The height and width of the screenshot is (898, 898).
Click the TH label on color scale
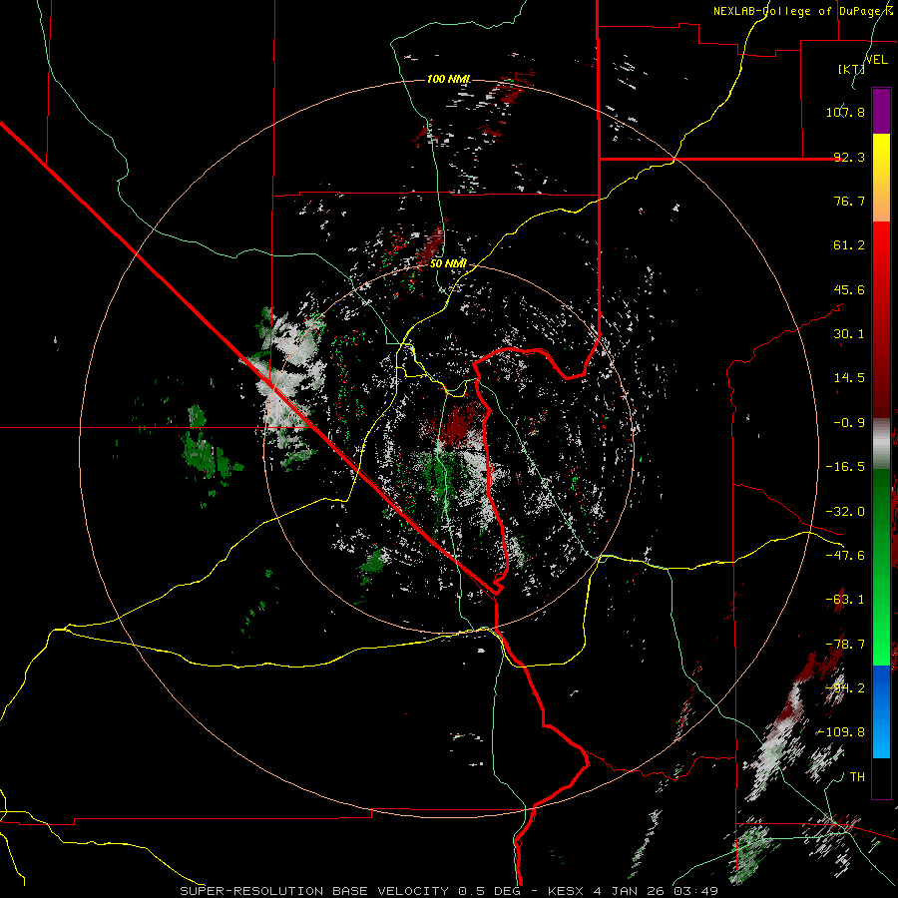click(857, 777)
